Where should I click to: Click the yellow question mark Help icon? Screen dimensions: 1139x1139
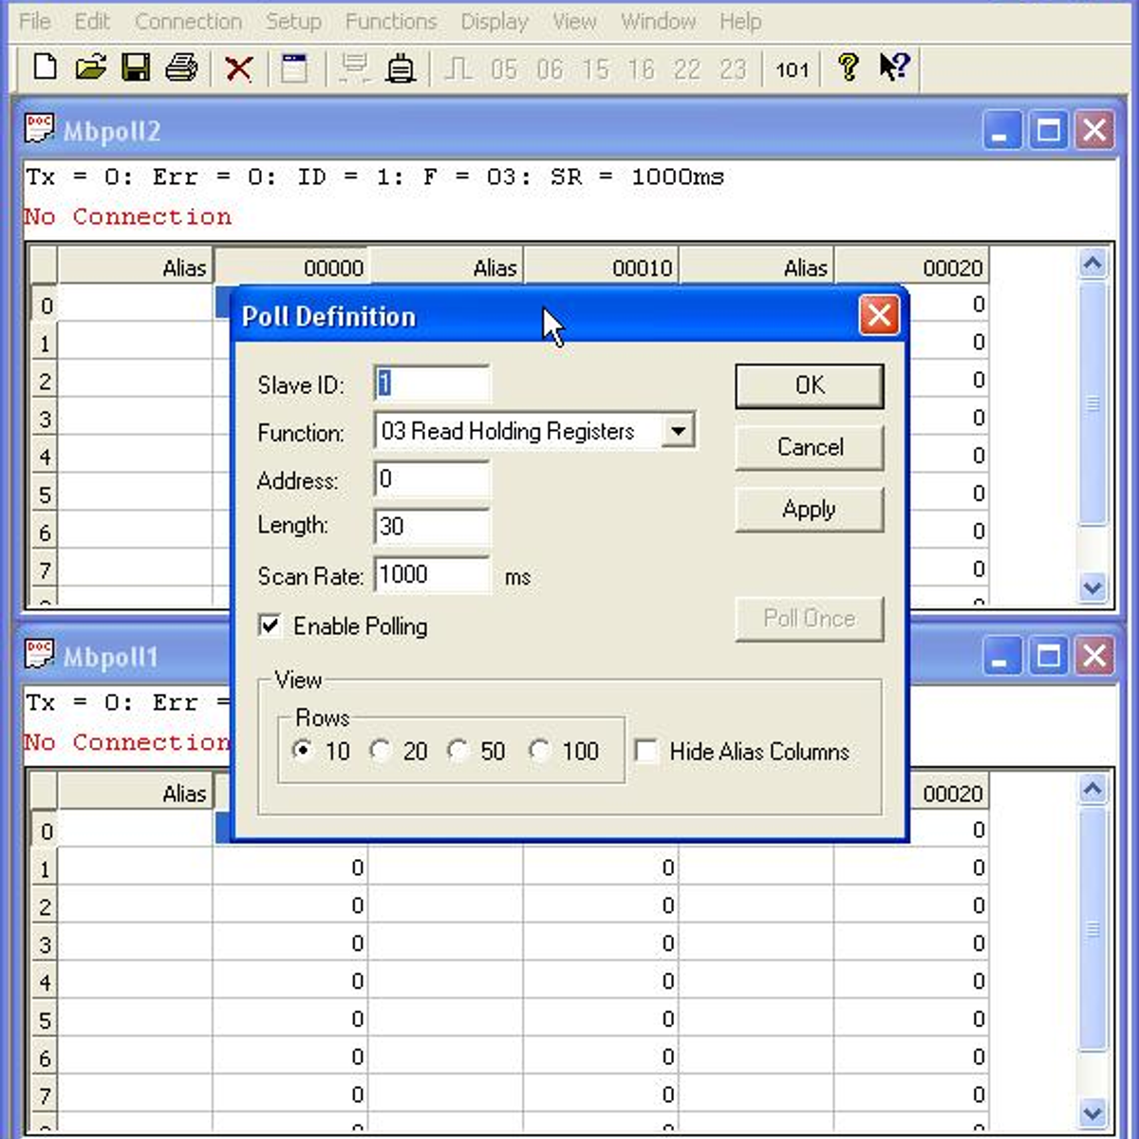[848, 67]
